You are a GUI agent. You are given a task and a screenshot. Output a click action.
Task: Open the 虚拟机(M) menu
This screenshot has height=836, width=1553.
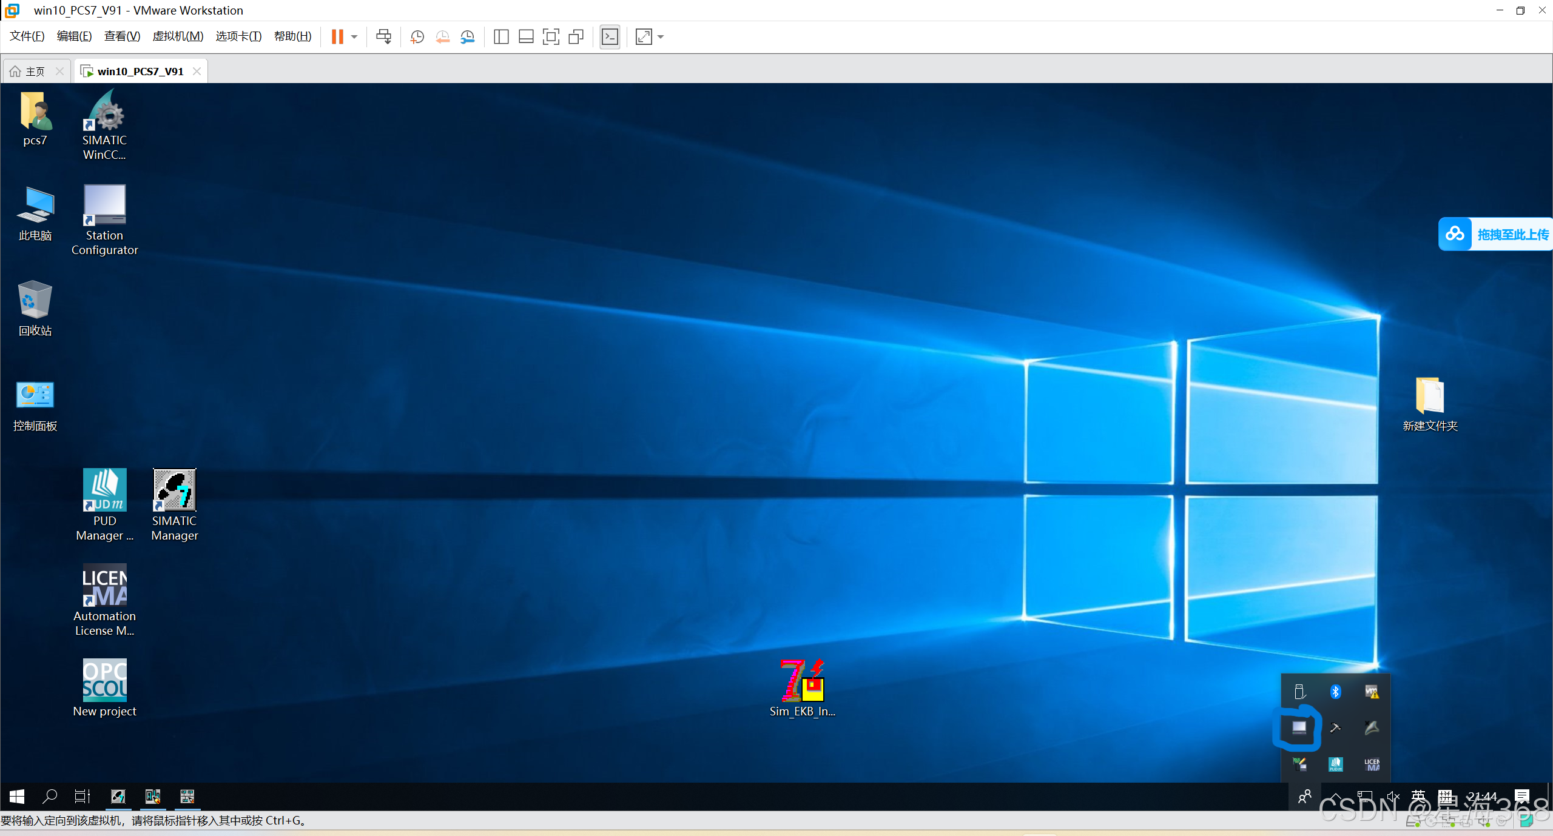(x=178, y=36)
